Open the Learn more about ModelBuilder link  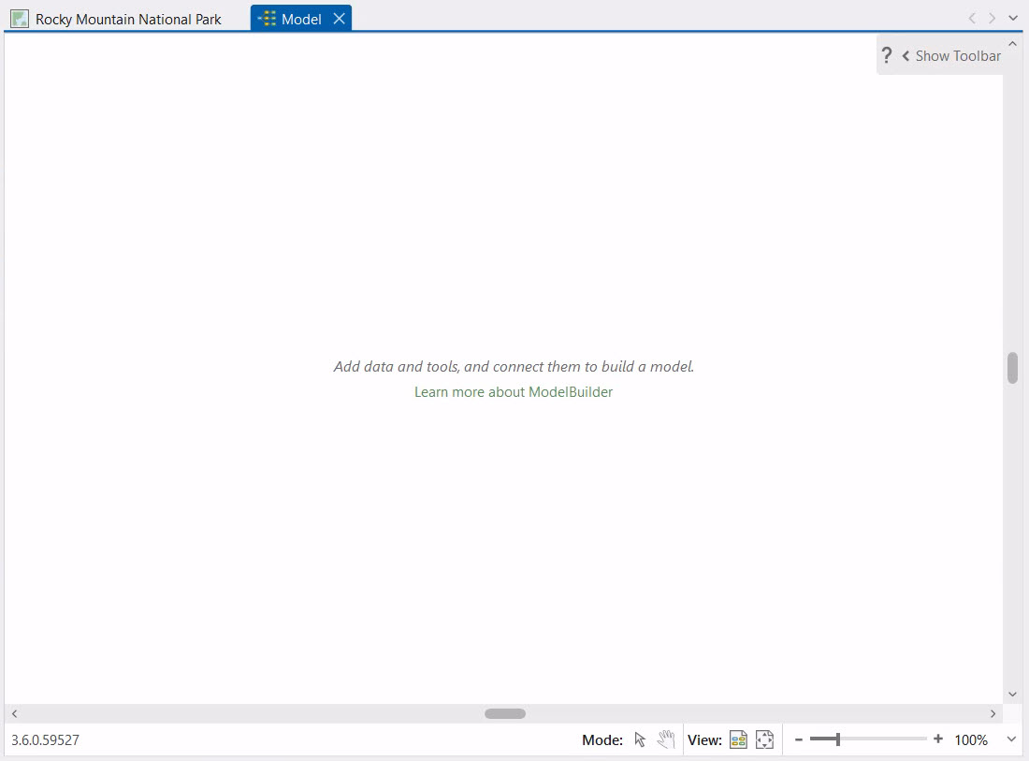tap(514, 391)
